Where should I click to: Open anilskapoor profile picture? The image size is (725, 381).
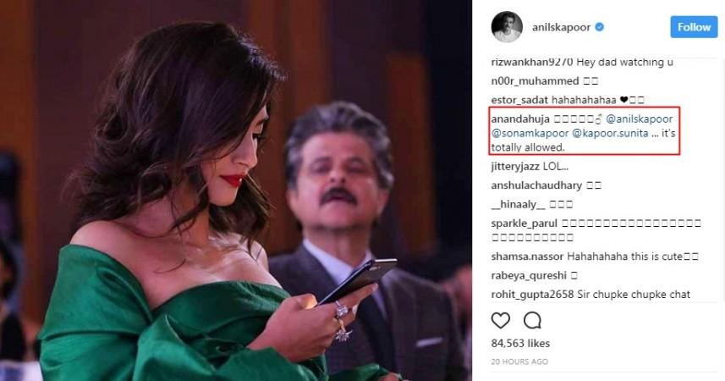point(507,27)
